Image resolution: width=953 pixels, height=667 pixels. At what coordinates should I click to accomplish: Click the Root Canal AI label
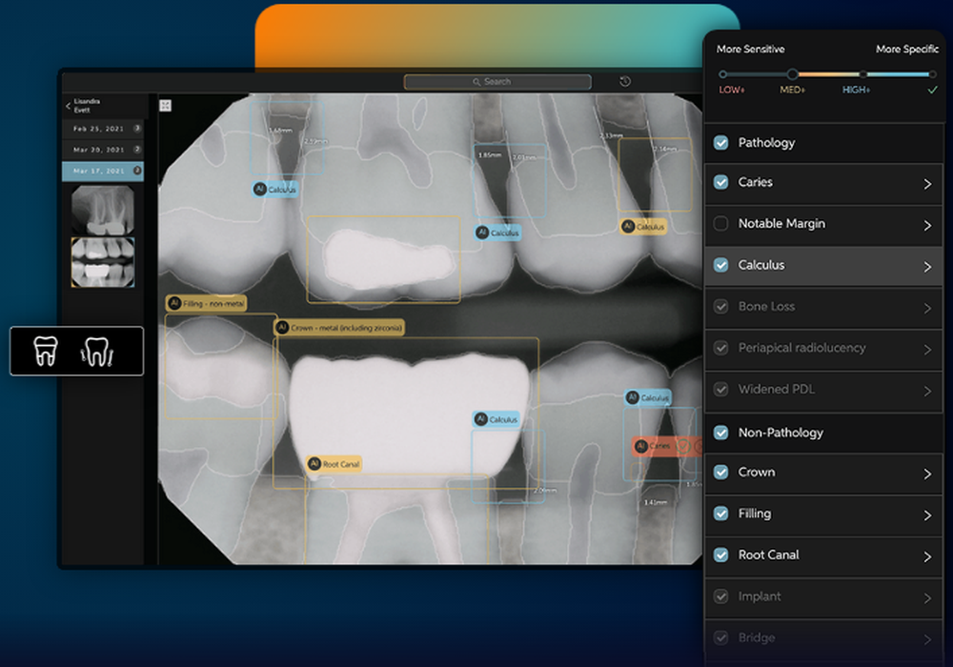334,463
